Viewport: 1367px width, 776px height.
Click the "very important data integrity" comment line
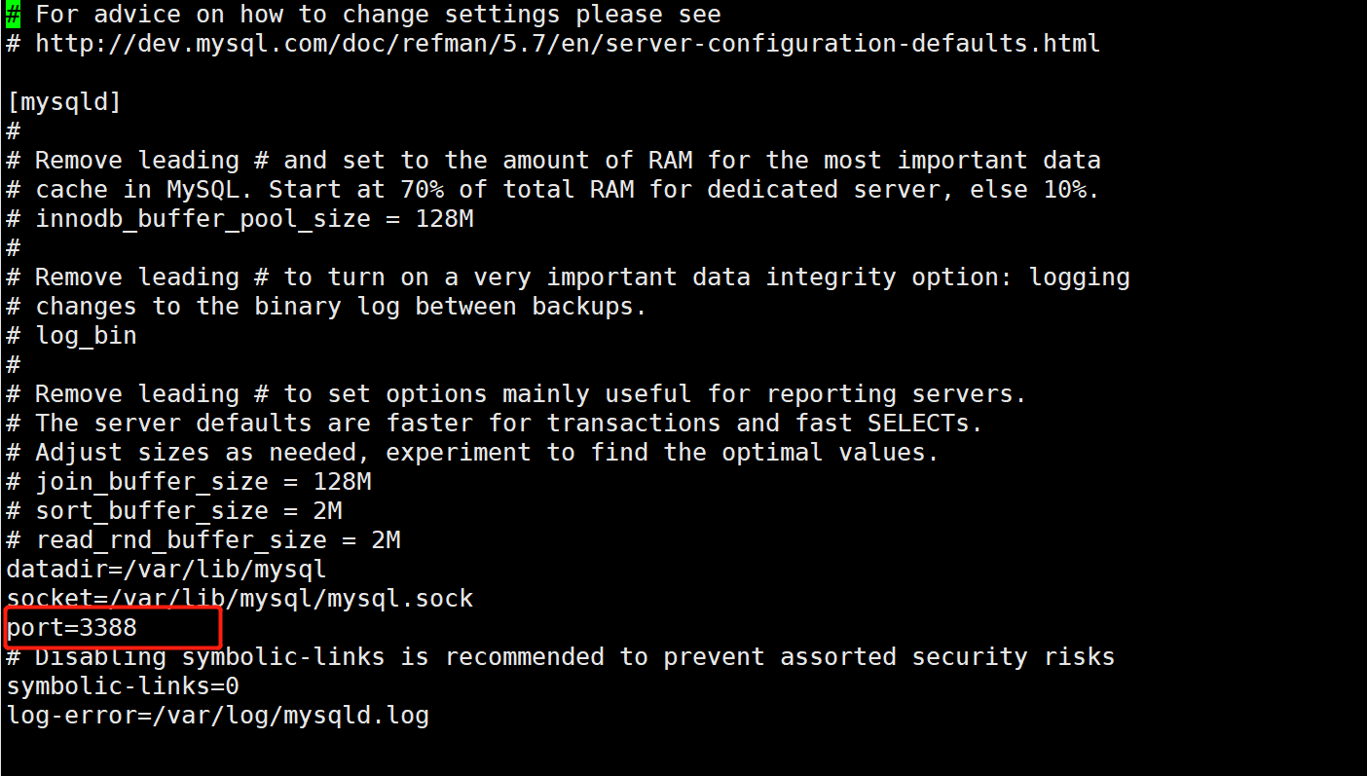582,277
